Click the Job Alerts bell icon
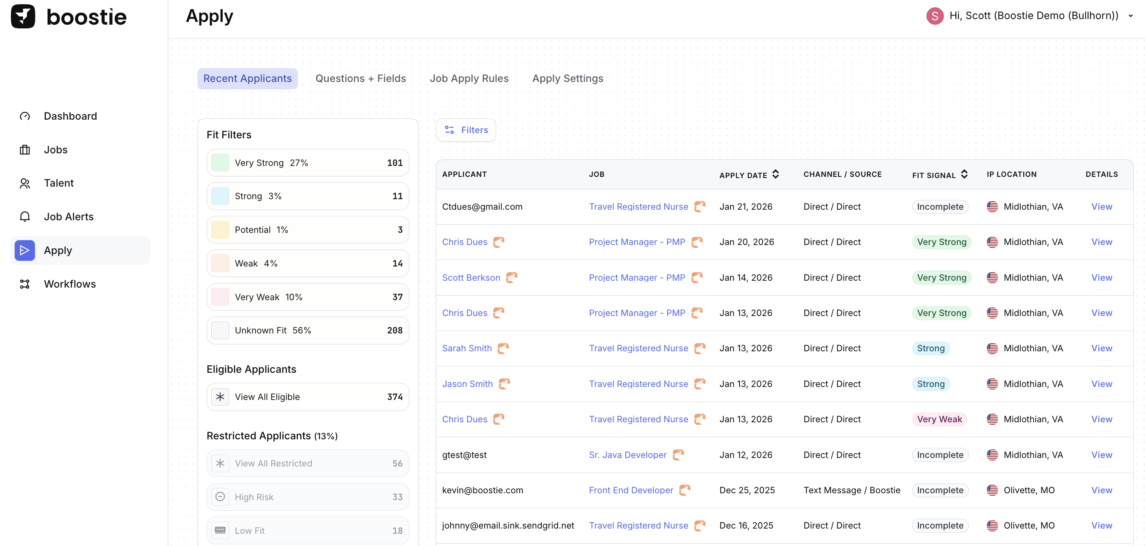1145x546 pixels. point(25,217)
